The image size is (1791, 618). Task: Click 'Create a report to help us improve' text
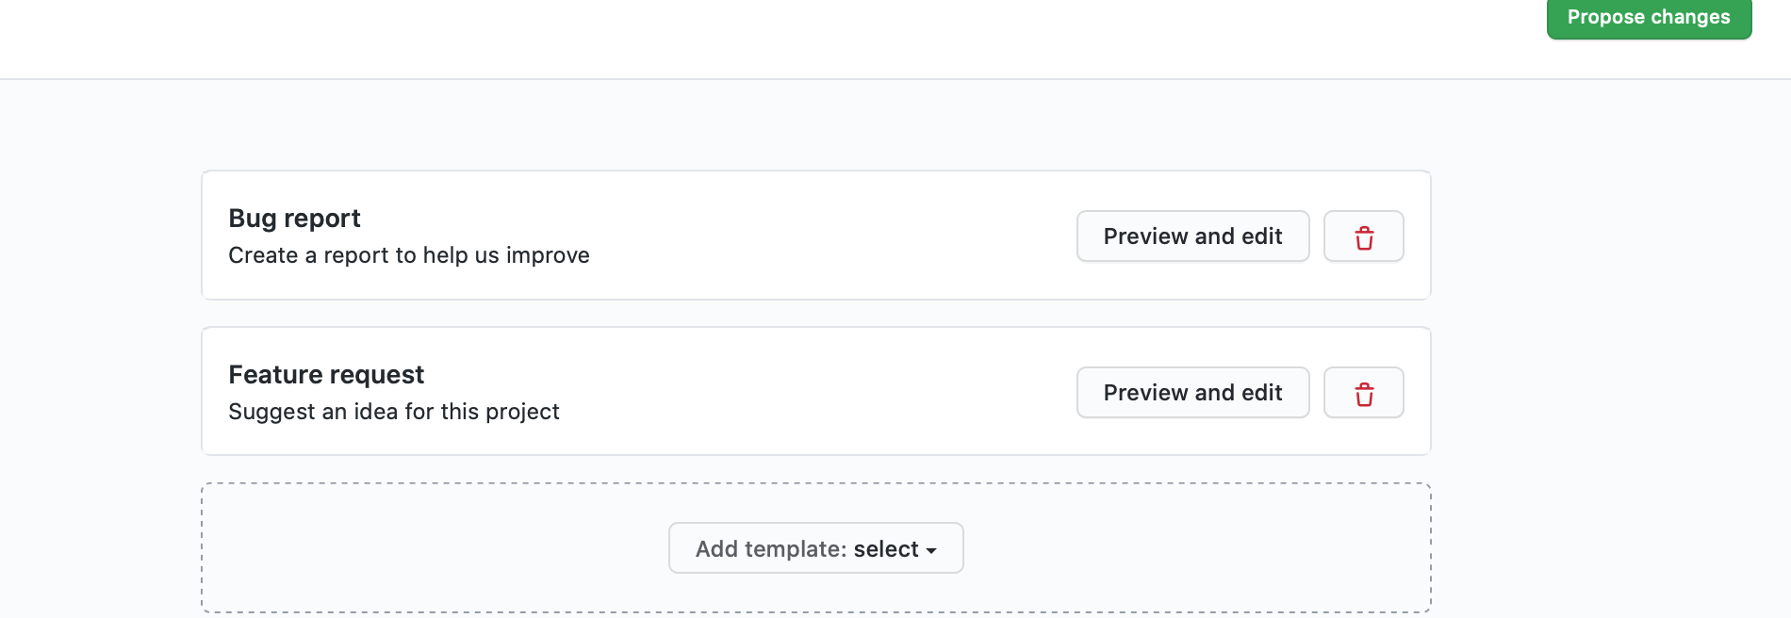(409, 255)
